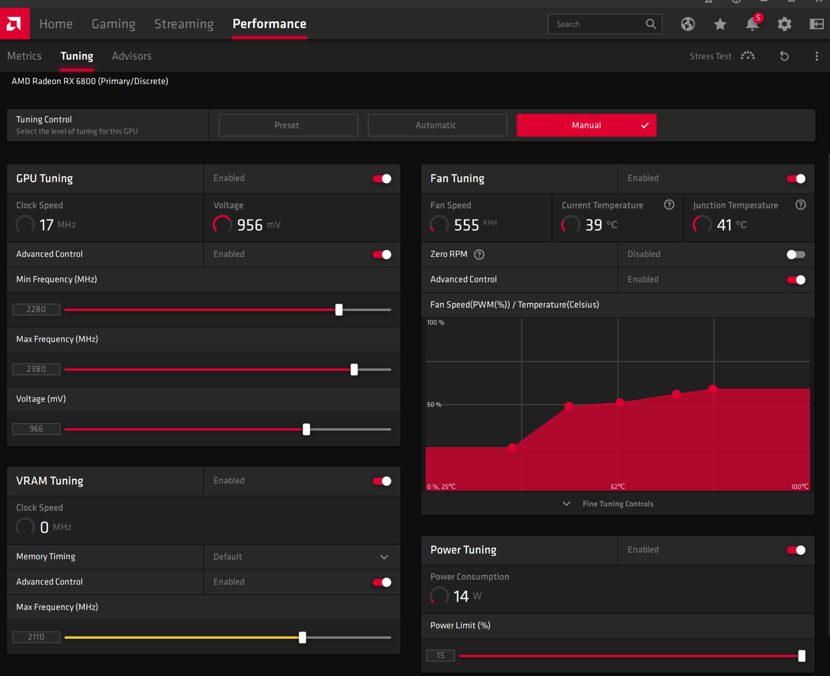This screenshot has height=676, width=830.
Task: Click the AMD logo icon
Action: pyautogui.click(x=15, y=24)
